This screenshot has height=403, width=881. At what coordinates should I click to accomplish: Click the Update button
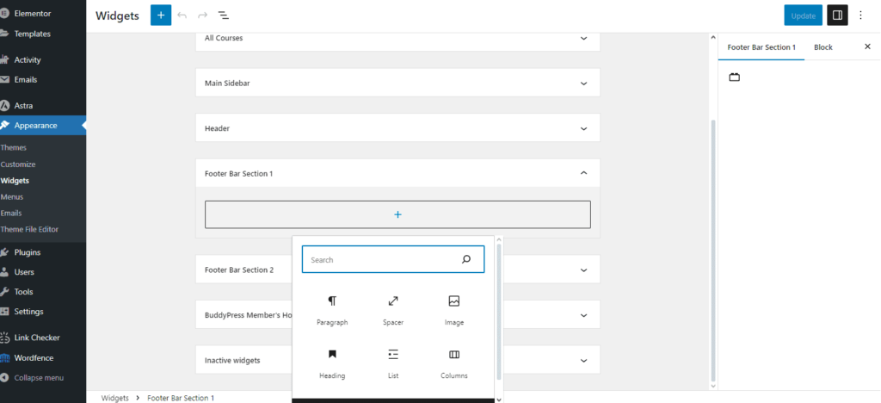pyautogui.click(x=803, y=15)
